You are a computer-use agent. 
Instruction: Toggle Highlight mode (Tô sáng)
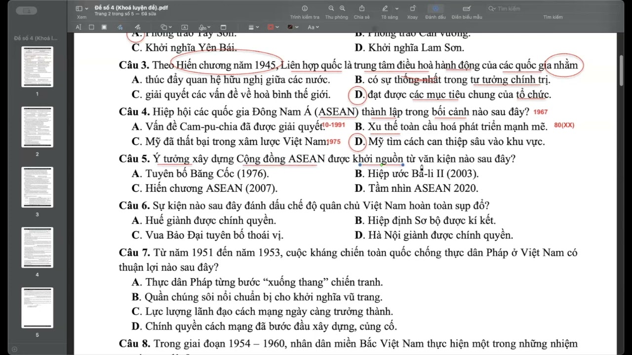pyautogui.click(x=385, y=8)
